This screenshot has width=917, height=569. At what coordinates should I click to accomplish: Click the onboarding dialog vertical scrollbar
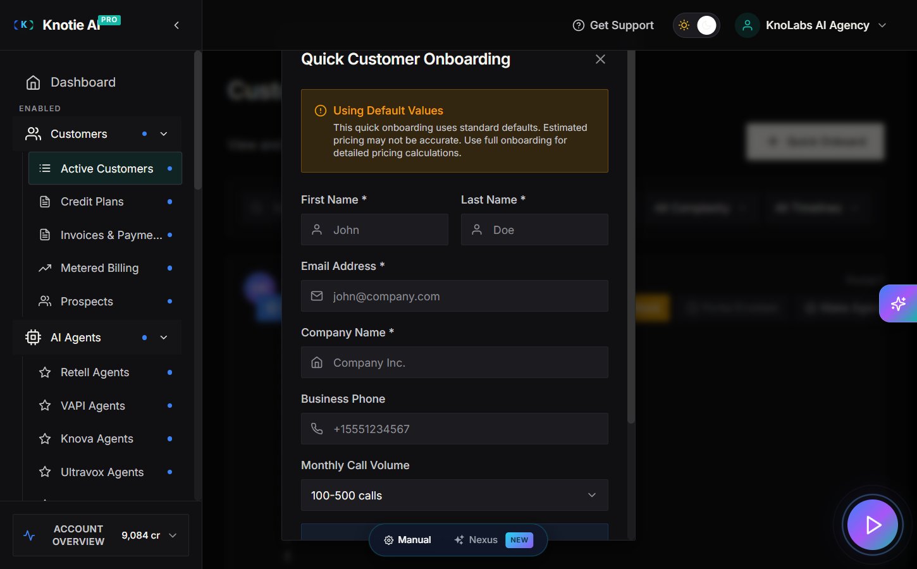coord(631,237)
